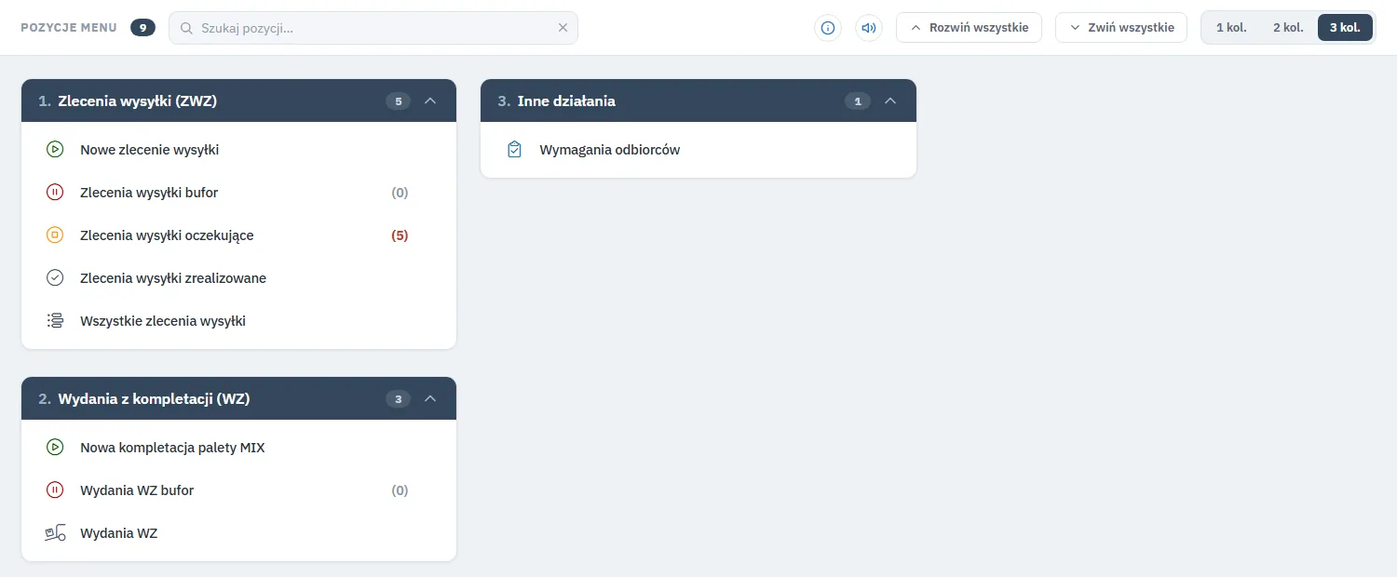Open Nowa kompletacja palety MIX
Image resolution: width=1397 pixels, height=577 pixels.
[238, 448]
